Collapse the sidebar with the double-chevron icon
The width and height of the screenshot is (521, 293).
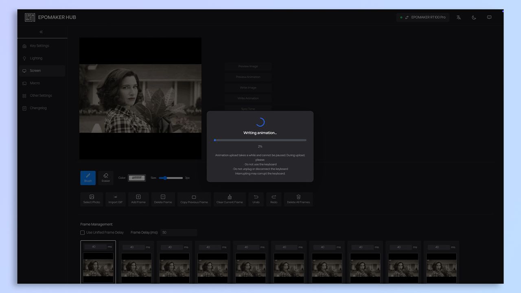(x=41, y=32)
